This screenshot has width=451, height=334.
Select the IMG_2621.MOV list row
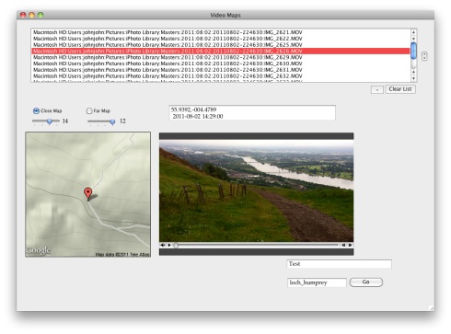tap(221, 32)
